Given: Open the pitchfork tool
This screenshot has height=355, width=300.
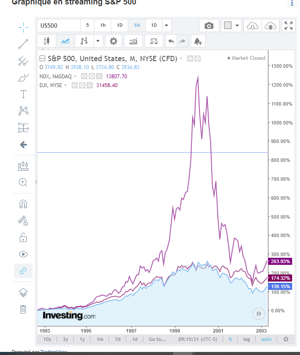Looking at the screenshot, I should tap(23, 61).
